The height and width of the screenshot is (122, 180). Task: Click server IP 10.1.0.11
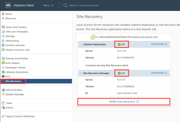(x=121, y=80)
